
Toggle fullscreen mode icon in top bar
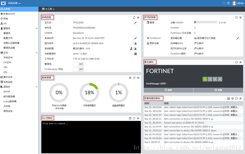224,3
